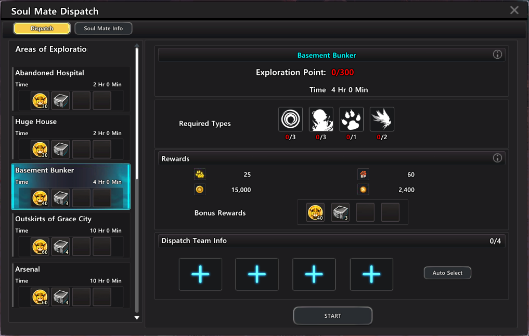
Task: Click the orange coin 2,400 reward icon
Action: tap(363, 190)
